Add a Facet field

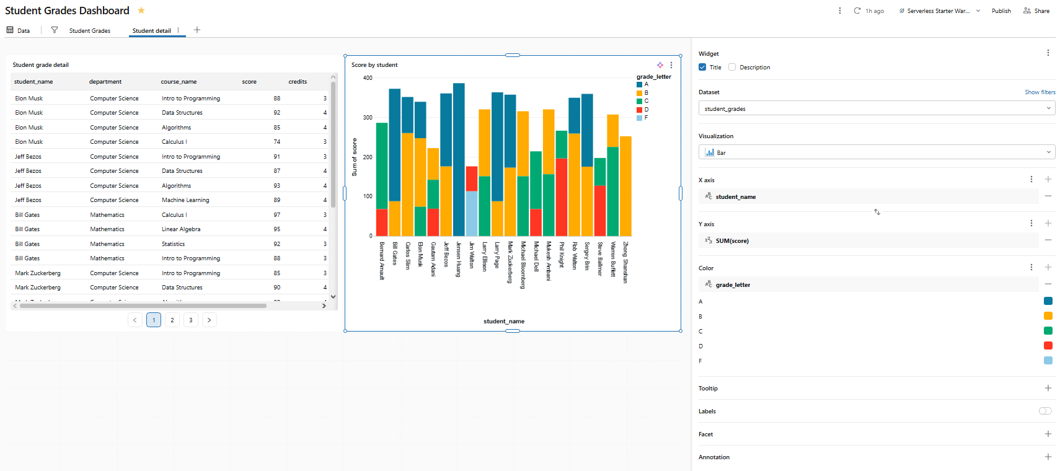point(1048,434)
